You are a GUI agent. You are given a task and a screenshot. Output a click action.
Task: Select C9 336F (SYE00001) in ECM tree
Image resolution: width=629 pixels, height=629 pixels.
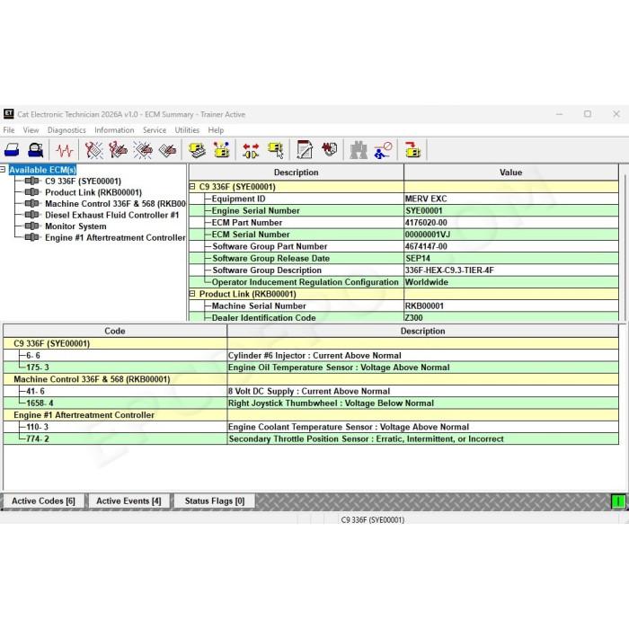[83, 181]
